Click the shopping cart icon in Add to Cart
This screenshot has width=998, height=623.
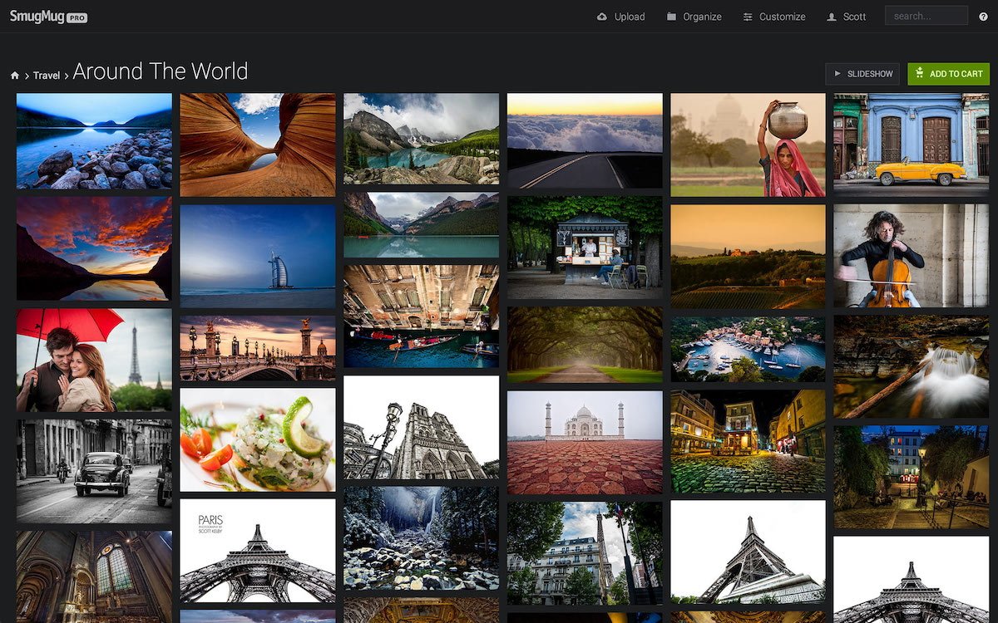click(x=919, y=74)
